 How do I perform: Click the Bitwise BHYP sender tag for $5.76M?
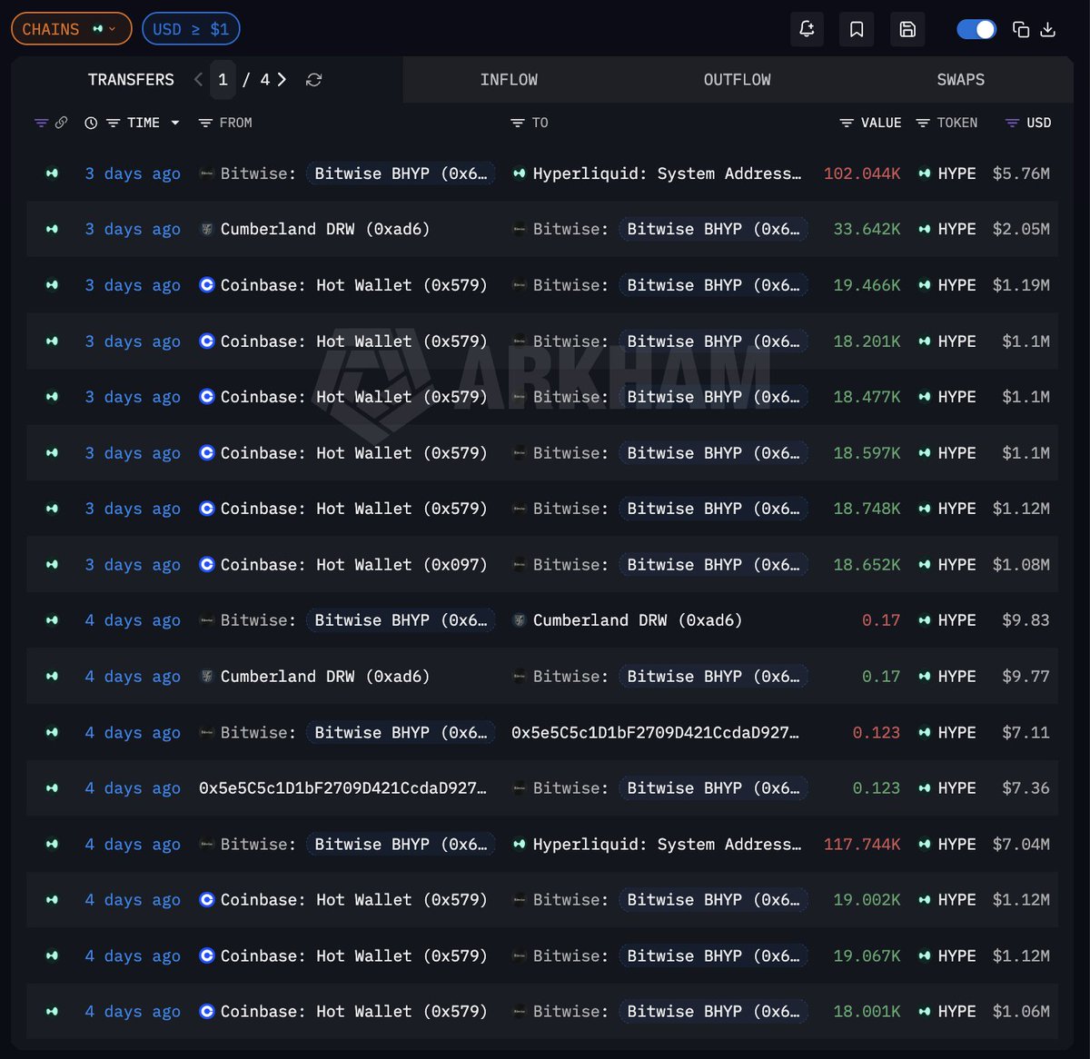point(401,173)
